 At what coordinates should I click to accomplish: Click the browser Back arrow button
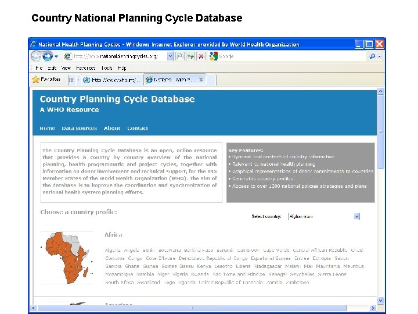pyautogui.click(x=36, y=56)
